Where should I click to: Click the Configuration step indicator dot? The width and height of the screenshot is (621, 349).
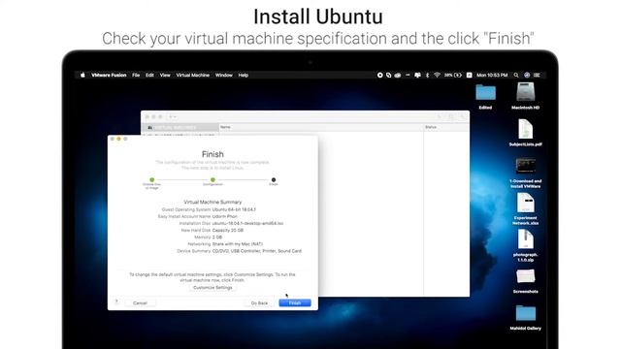[212, 179]
